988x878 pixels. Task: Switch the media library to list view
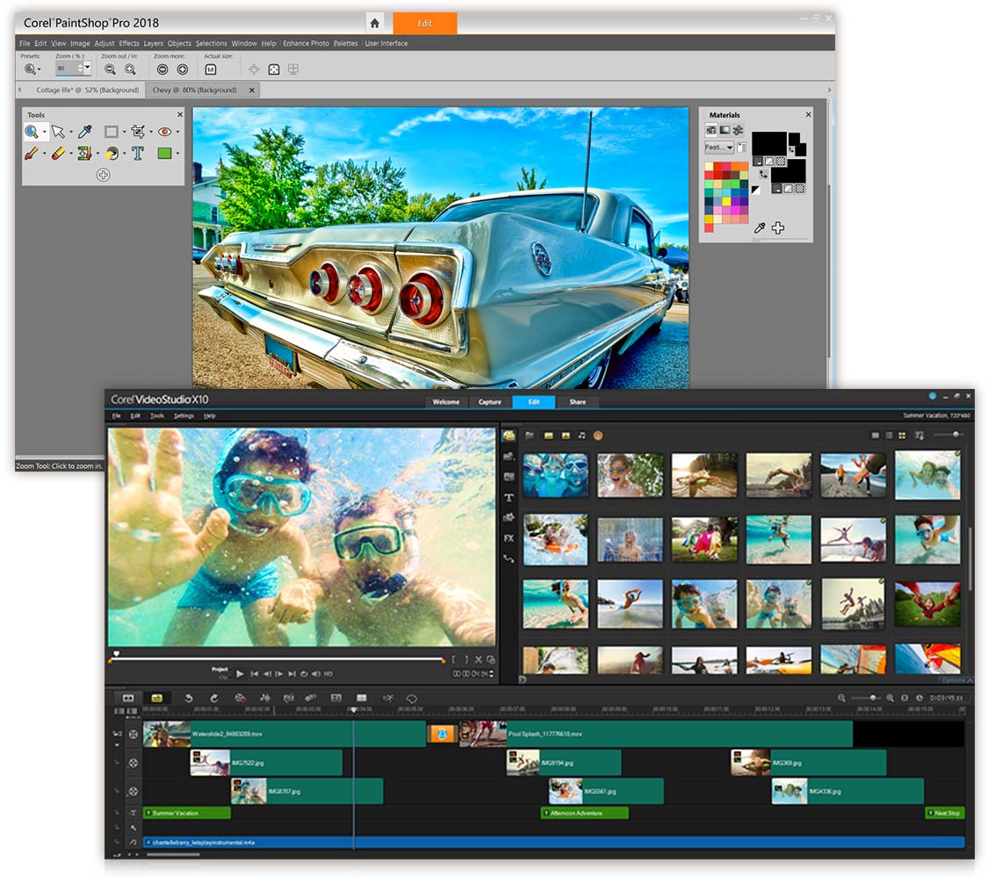[x=888, y=435]
